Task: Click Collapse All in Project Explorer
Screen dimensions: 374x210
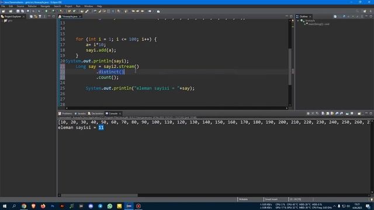Action: [x=31, y=16]
